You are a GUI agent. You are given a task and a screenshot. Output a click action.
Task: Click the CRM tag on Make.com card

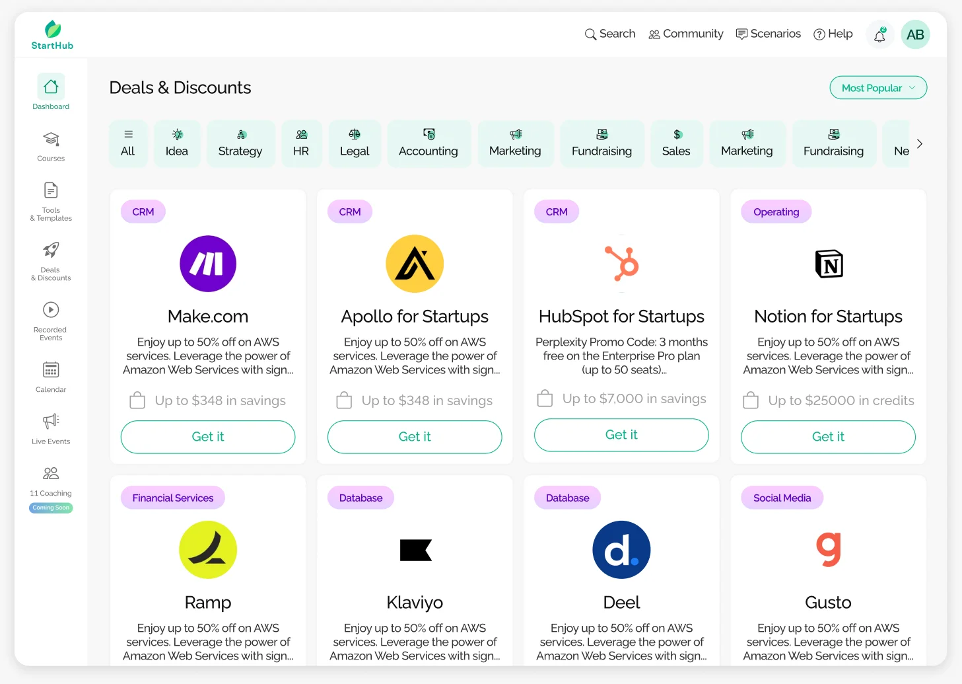click(143, 211)
